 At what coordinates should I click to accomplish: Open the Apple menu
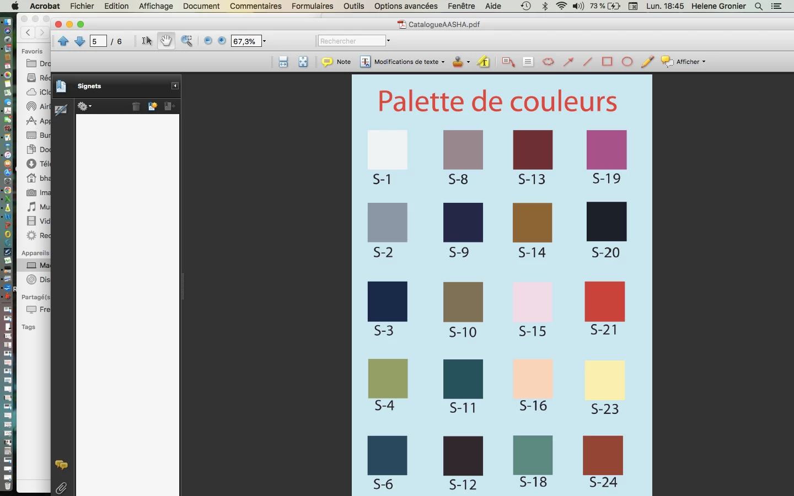click(15, 6)
